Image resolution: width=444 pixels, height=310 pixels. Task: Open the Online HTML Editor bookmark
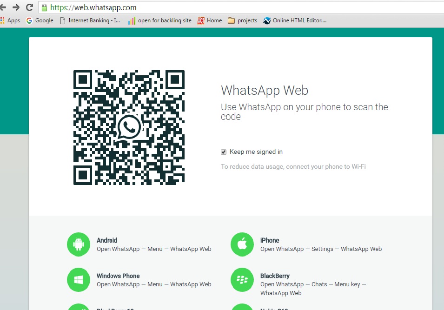click(x=295, y=20)
